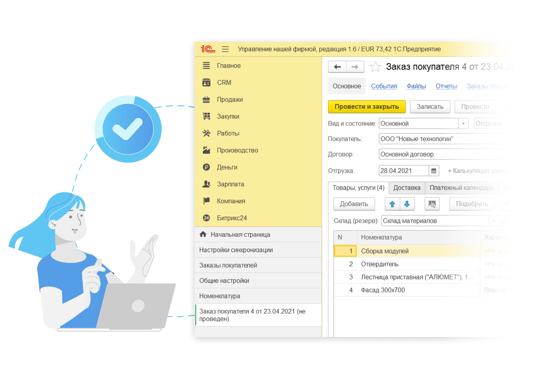Move row down with blue arrow

point(407,204)
